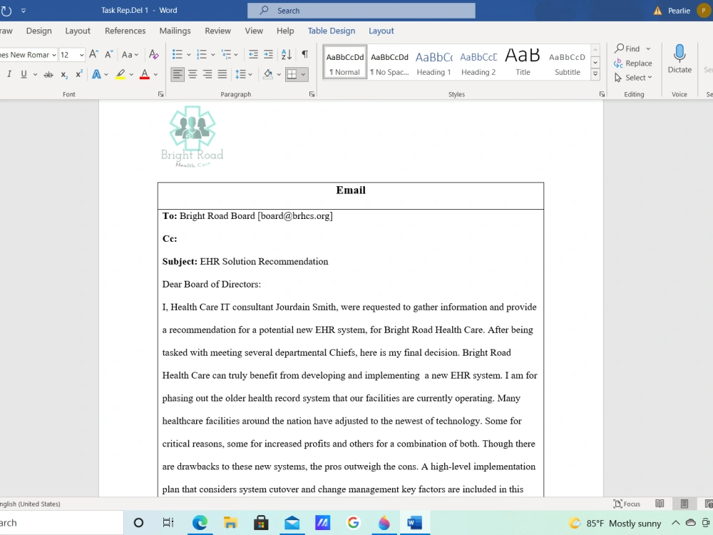Click the numbering list icon
Viewport: 713px width, 535px height.
(202, 55)
